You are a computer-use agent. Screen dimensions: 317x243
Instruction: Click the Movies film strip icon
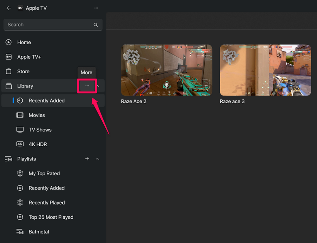tap(20, 115)
